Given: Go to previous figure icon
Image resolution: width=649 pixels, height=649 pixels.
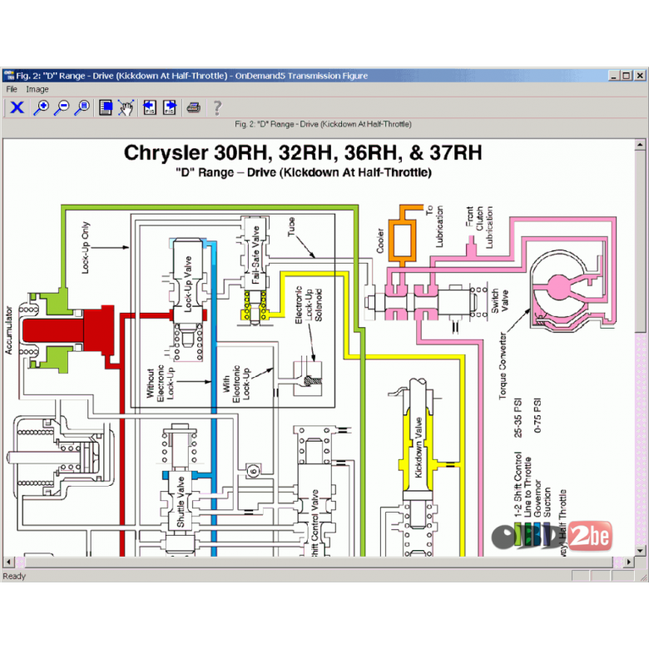Looking at the screenshot, I should (150, 107).
